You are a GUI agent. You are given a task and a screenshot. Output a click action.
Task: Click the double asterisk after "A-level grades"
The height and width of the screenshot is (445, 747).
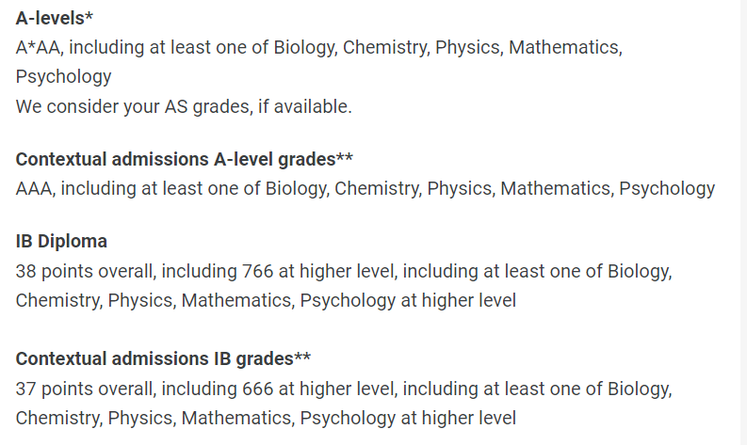[345, 157]
